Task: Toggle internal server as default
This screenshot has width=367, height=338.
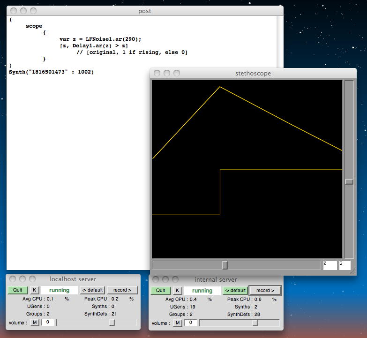Action: (x=235, y=291)
